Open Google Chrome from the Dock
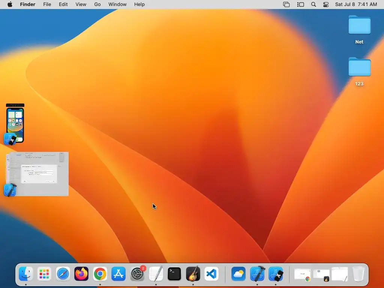 tap(100, 274)
